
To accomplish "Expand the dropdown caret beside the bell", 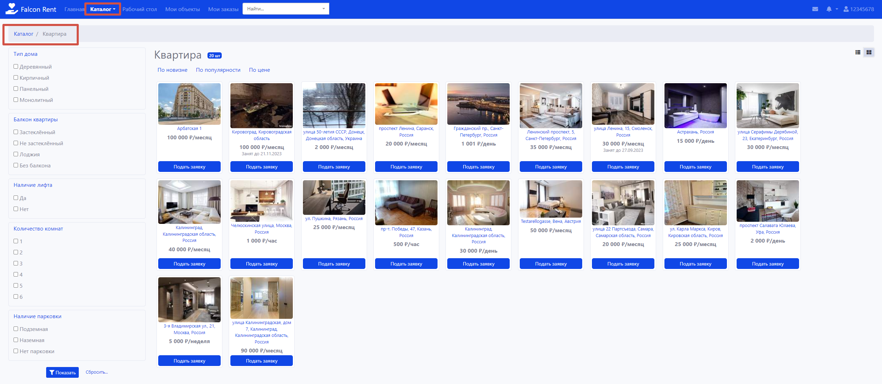I will pyautogui.click(x=837, y=9).
